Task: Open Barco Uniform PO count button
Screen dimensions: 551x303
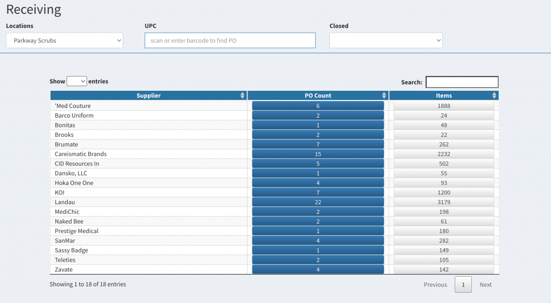Action: tap(318, 116)
